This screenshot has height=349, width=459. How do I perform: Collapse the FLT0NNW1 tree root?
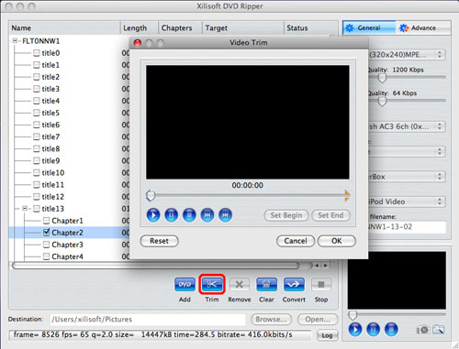tap(15, 40)
